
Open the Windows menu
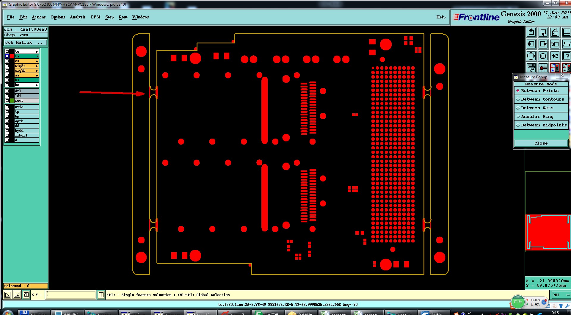(141, 17)
